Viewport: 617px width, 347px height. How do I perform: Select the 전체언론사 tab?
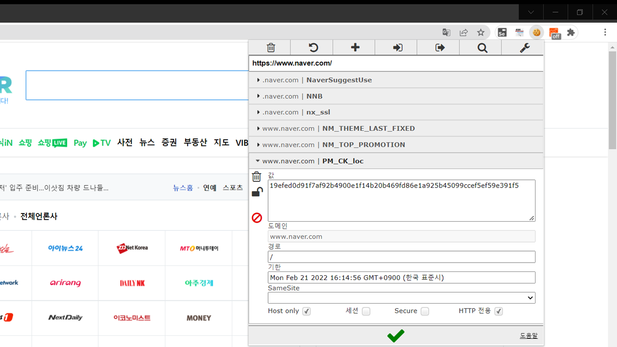coord(39,216)
